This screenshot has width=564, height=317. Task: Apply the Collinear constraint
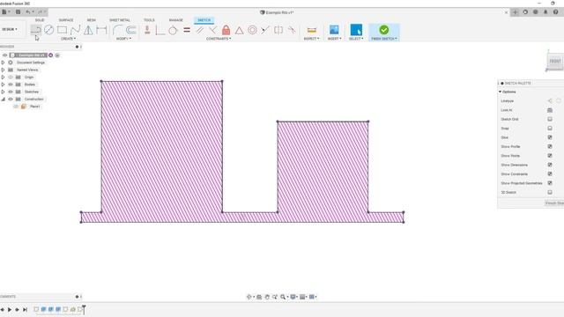[265, 30]
